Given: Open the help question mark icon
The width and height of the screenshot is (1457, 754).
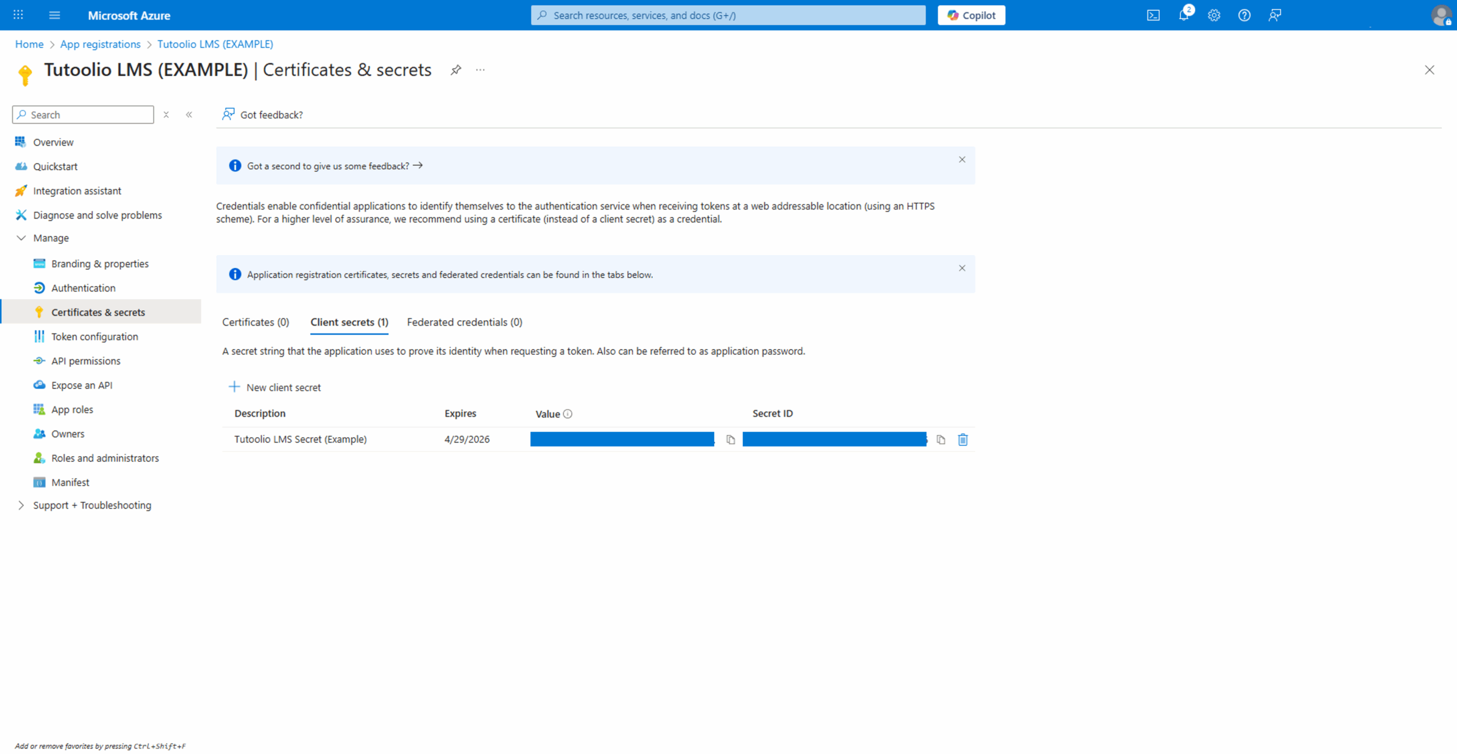Looking at the screenshot, I should coord(1244,15).
